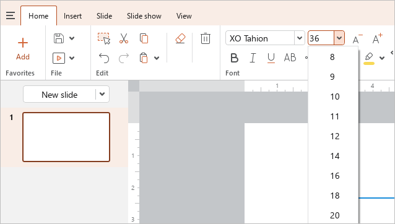The width and height of the screenshot is (395, 224).
Task: Select slide 1 thumbnail
Action: [x=66, y=137]
